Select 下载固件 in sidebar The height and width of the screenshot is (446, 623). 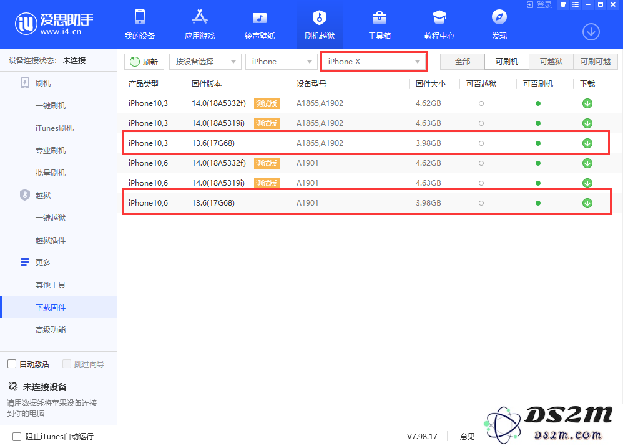59,307
